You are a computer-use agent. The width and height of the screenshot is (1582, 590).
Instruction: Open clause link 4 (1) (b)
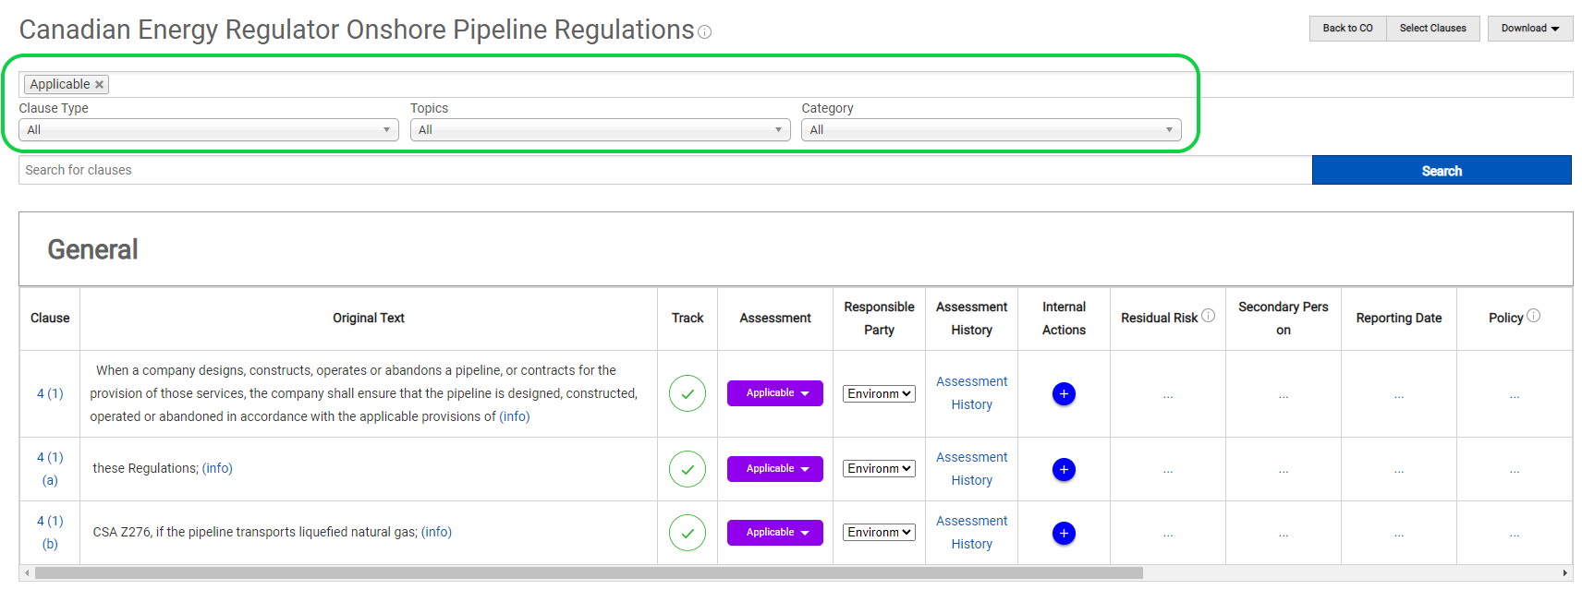pos(50,533)
